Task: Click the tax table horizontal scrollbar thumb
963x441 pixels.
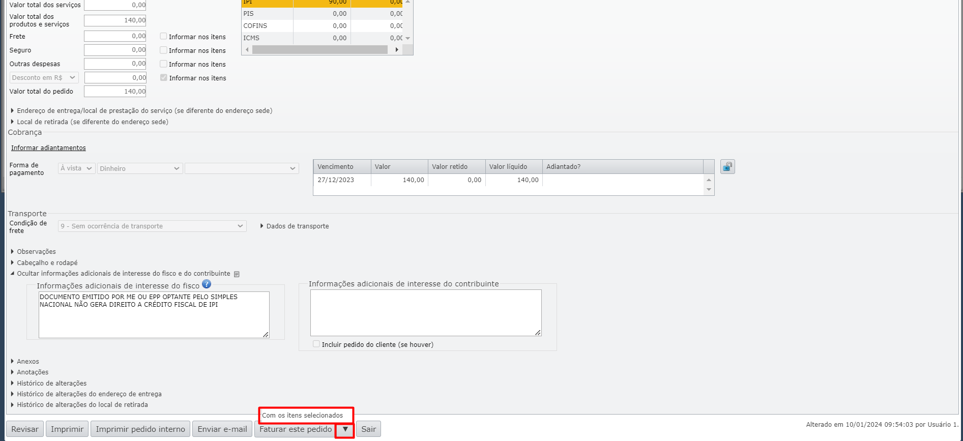Action: pyautogui.click(x=320, y=50)
